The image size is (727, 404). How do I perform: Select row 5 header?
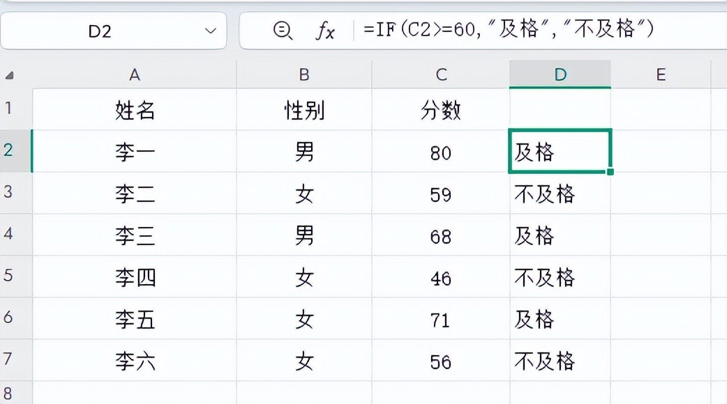coord(10,275)
